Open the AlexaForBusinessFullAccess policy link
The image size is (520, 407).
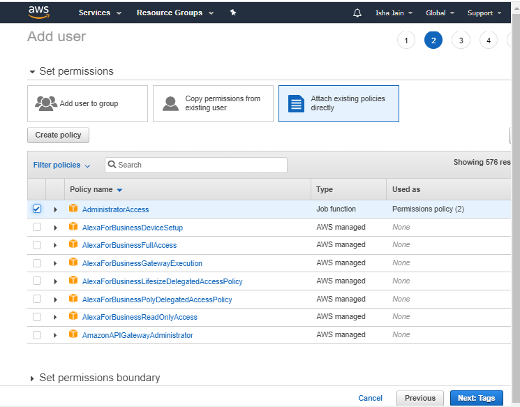click(129, 245)
